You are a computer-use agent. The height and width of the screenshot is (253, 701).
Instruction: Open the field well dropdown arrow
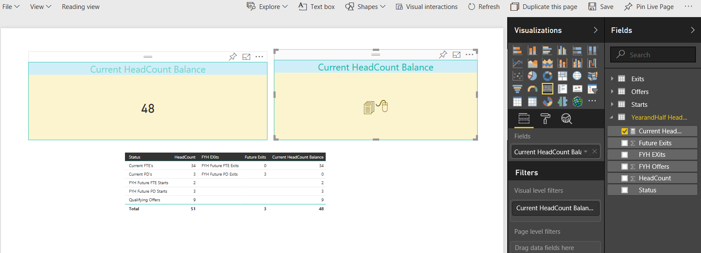point(586,152)
